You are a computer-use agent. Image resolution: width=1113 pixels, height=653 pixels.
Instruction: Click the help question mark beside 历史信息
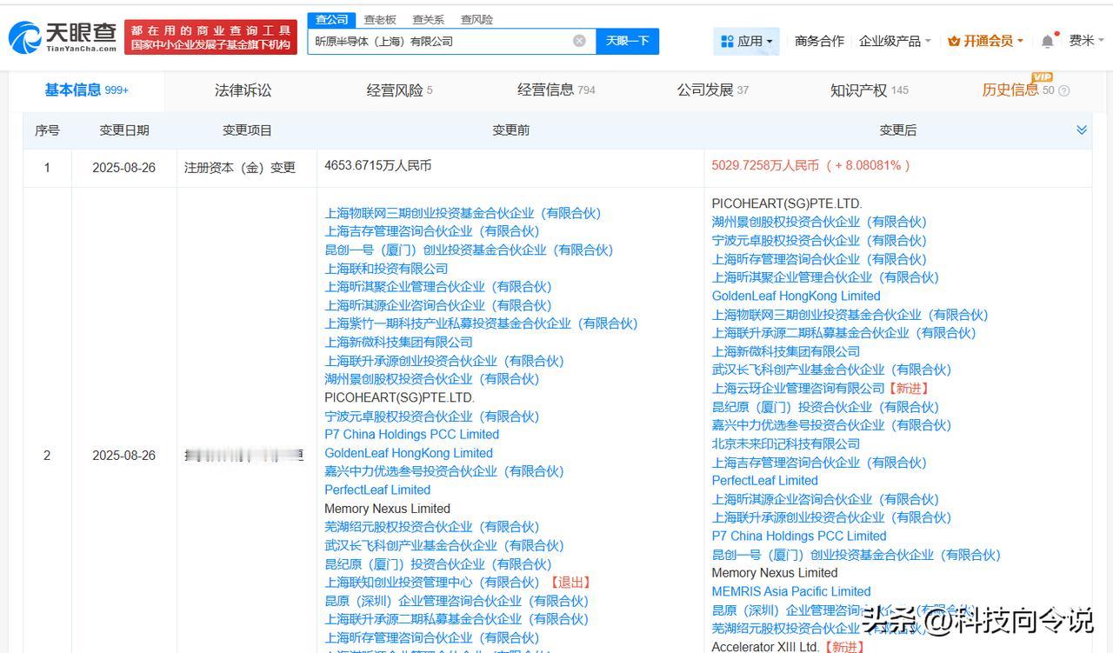[x=1064, y=90]
